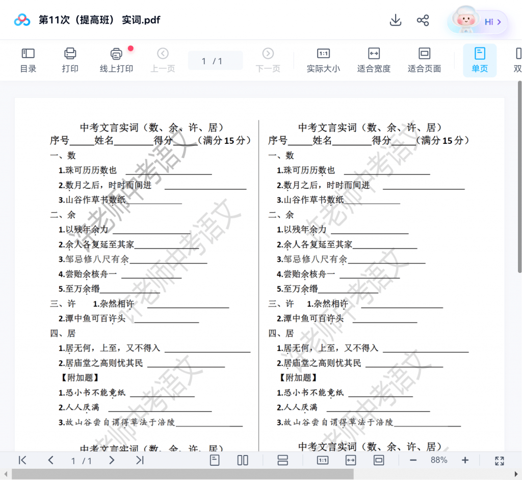Click horizontal scrollbar left arrow
522x480 pixels.
point(5,474)
